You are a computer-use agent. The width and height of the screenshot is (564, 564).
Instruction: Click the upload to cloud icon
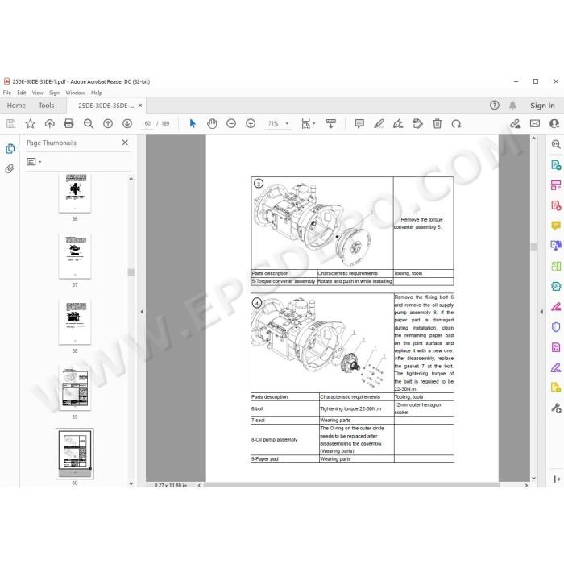click(50, 124)
